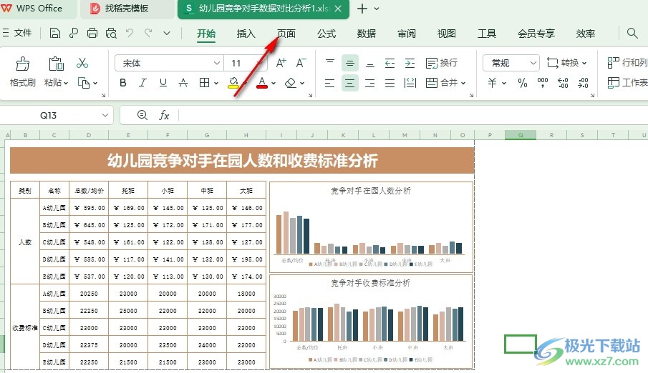Screen dimensions: 648x373
Task: Apply red font color
Action: 262,83
